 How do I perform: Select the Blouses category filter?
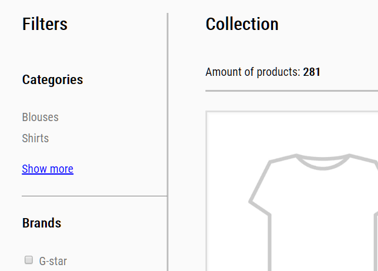point(41,117)
